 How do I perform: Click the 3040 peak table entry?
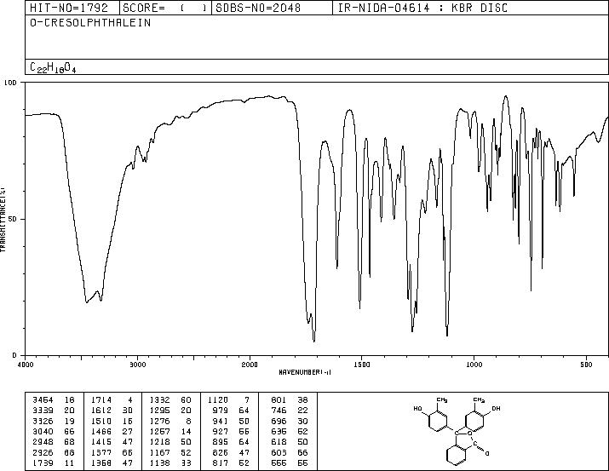pyautogui.click(x=43, y=431)
